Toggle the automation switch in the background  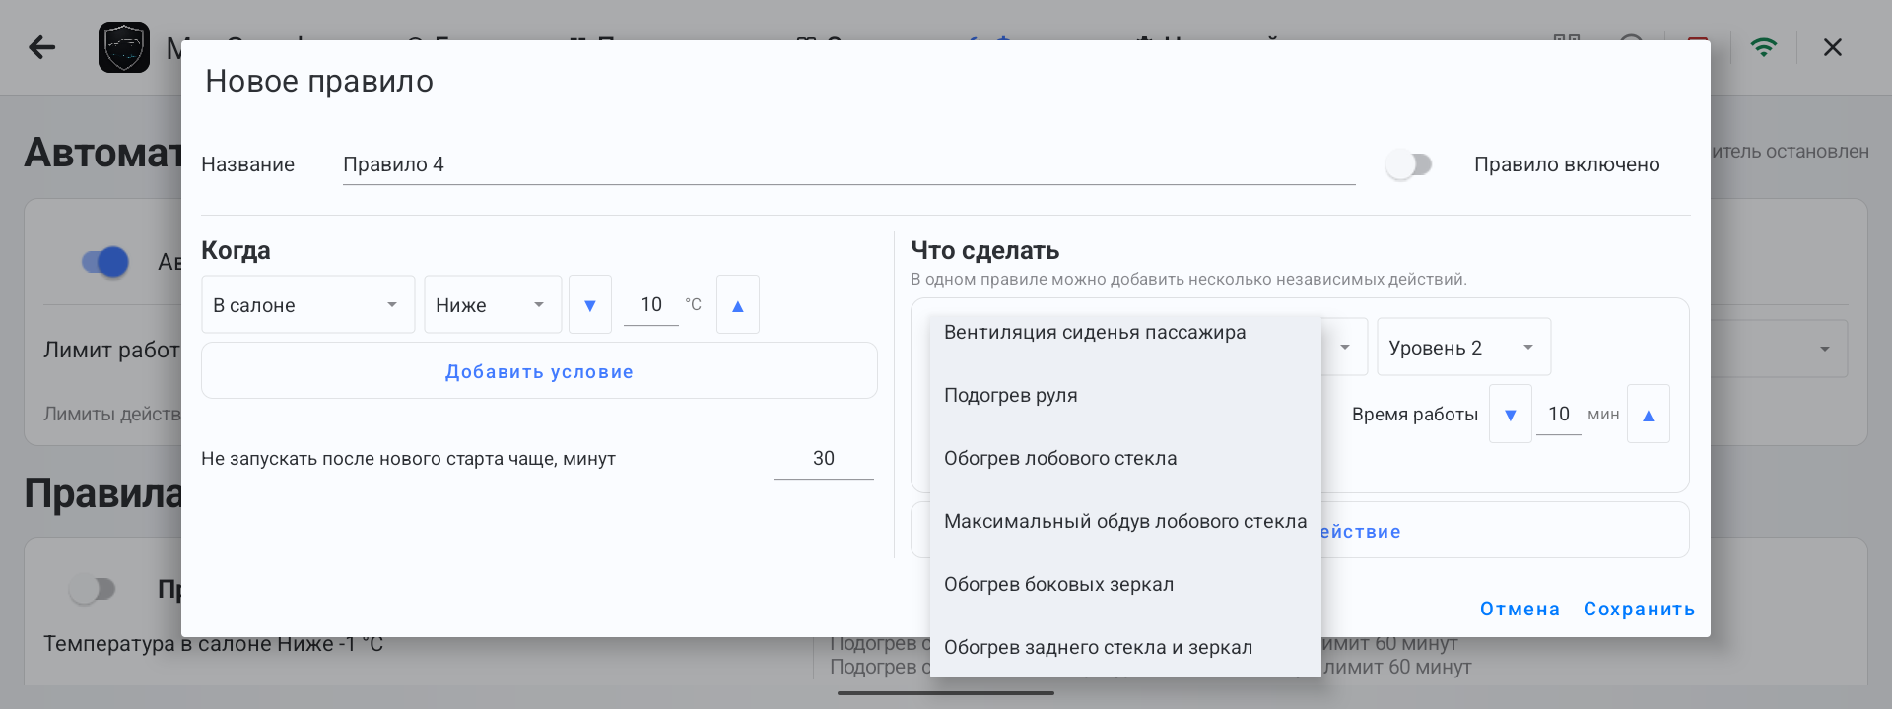pyautogui.click(x=105, y=262)
